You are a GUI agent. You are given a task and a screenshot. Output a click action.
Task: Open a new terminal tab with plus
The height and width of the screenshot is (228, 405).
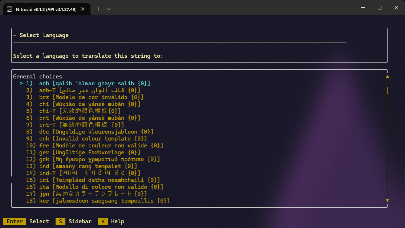(98, 9)
